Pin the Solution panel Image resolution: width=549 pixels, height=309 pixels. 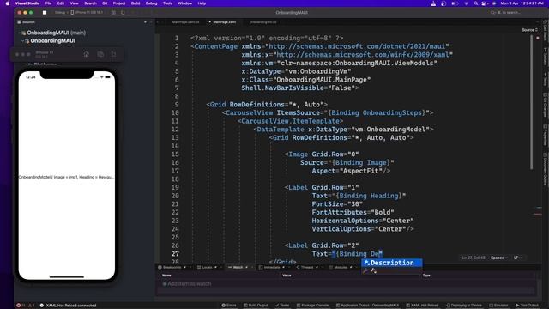tap(145, 22)
